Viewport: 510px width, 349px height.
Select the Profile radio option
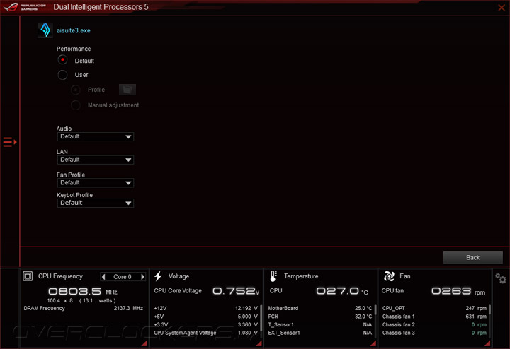tap(76, 90)
